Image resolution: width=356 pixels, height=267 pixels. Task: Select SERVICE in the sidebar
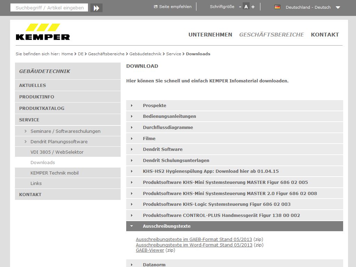(68, 120)
